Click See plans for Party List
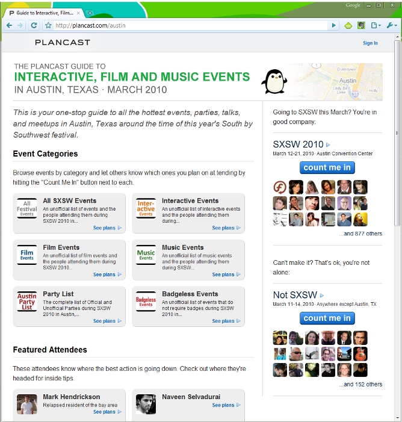402x422 pixels. point(107,321)
